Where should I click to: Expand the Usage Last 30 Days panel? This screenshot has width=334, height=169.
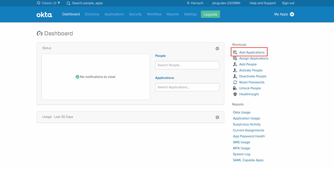pyautogui.click(x=217, y=117)
